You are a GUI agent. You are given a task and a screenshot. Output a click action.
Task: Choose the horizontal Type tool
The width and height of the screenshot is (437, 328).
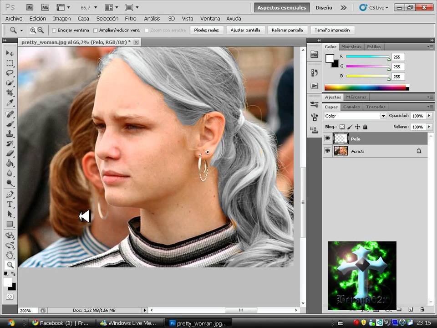coord(10,204)
